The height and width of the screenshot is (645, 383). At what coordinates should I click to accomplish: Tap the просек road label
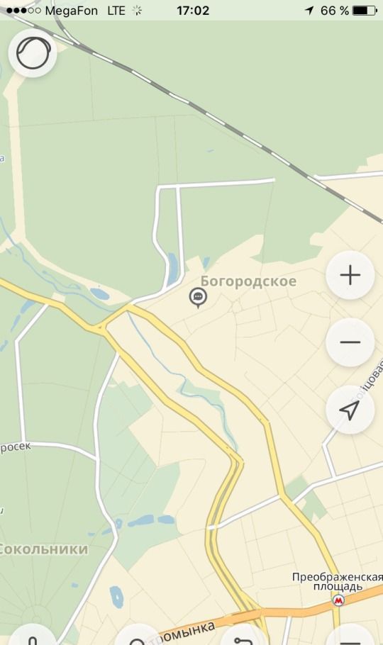15,447
